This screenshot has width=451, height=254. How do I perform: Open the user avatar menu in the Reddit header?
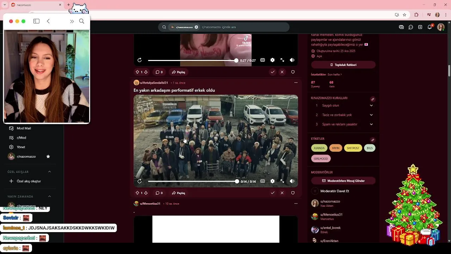pos(441,27)
